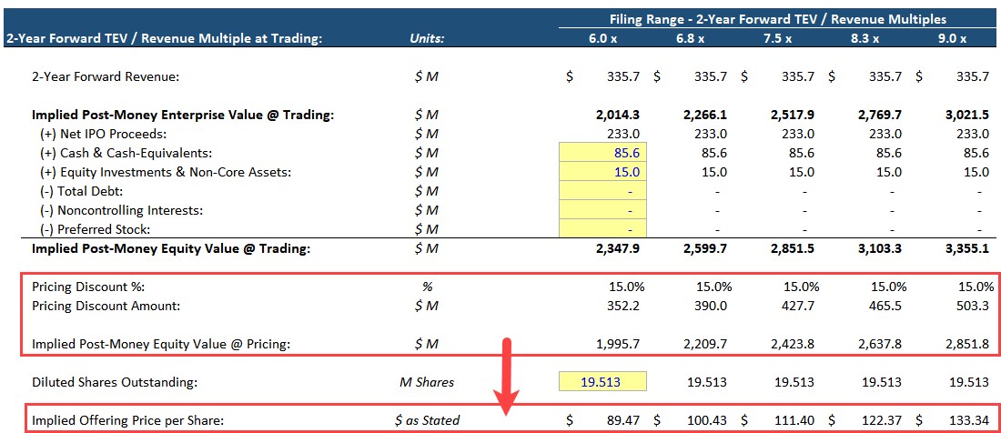Screen dimensions: 1001x433
Task: Select Implied Post-Money Enterprise Value label
Action: click(183, 116)
